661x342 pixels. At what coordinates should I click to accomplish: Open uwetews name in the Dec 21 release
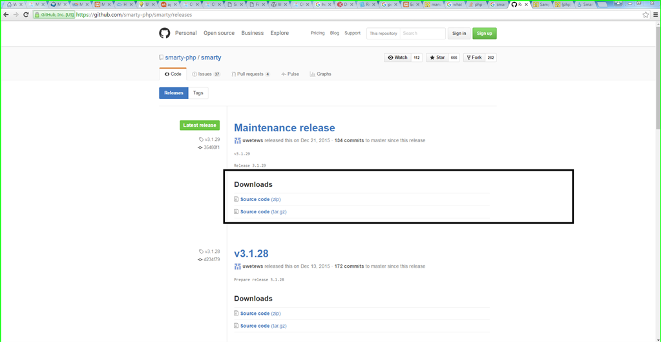point(253,140)
